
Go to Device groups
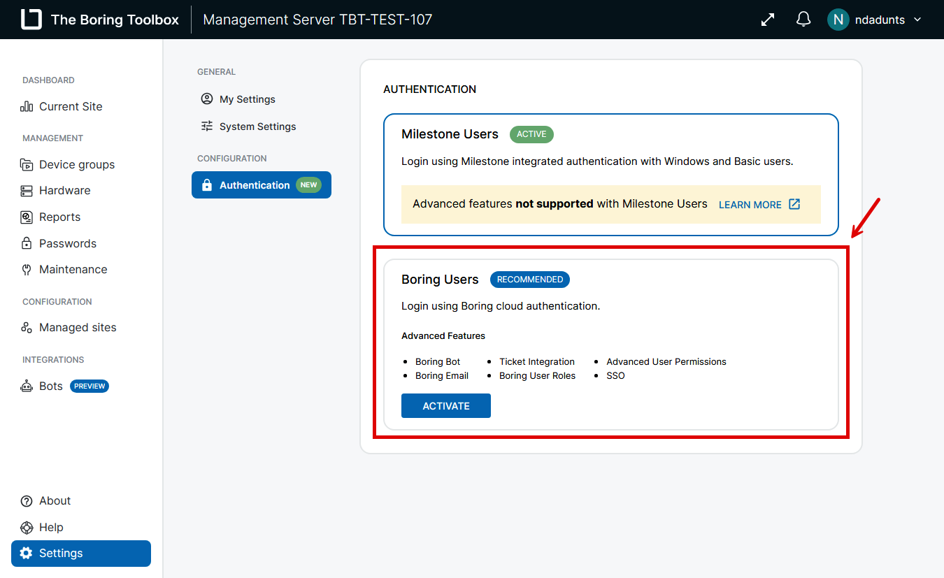pyautogui.click(x=76, y=164)
